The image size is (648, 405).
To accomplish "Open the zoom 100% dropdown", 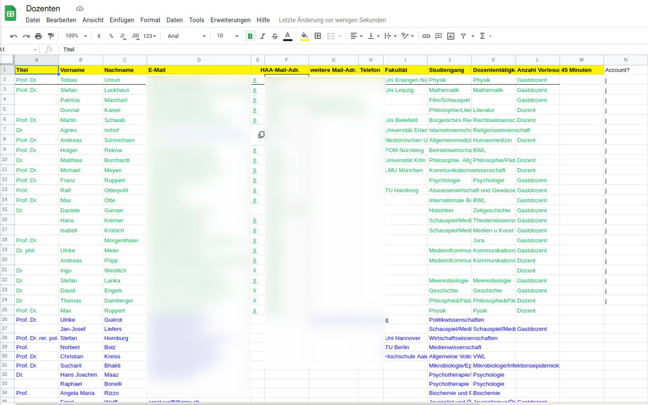I will tap(76, 36).
